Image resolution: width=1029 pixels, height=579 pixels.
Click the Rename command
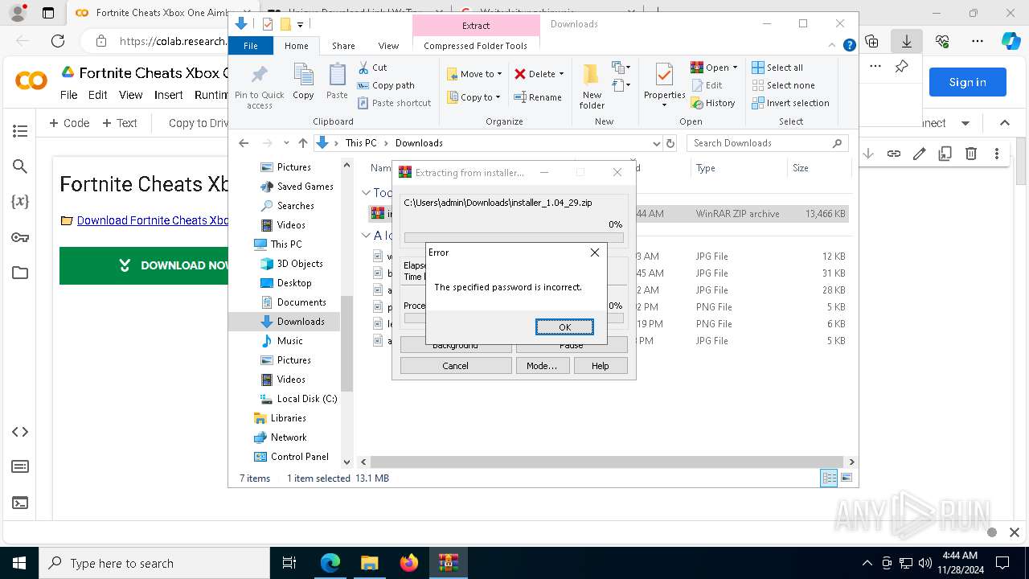click(x=538, y=97)
